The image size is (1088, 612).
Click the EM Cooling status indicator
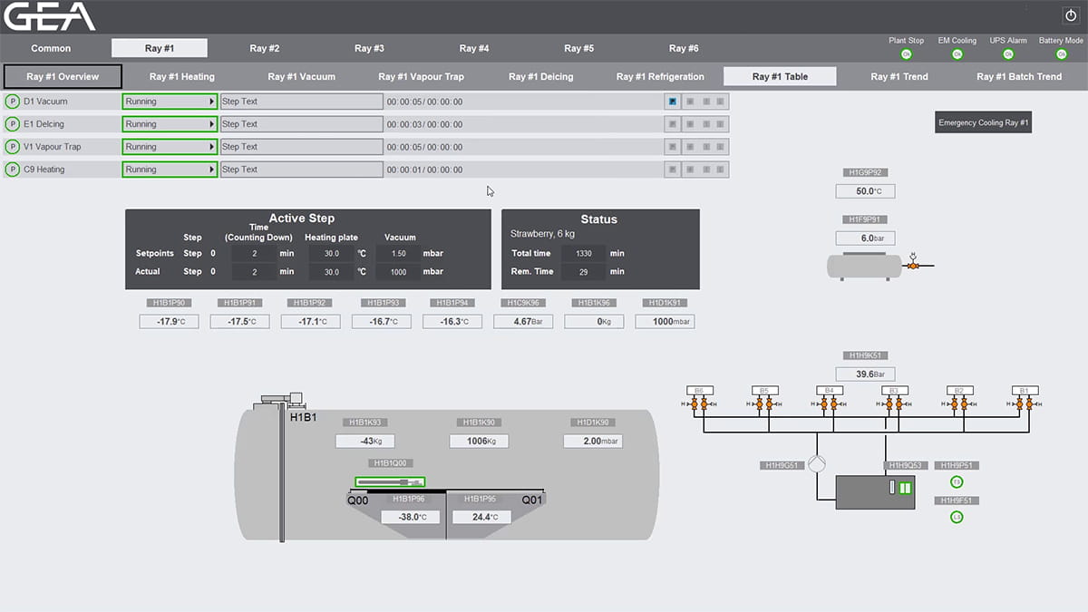pyautogui.click(x=957, y=54)
